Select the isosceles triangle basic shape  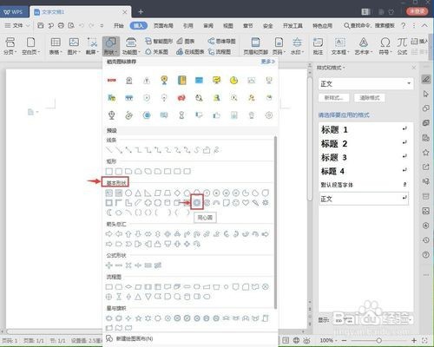138,193
